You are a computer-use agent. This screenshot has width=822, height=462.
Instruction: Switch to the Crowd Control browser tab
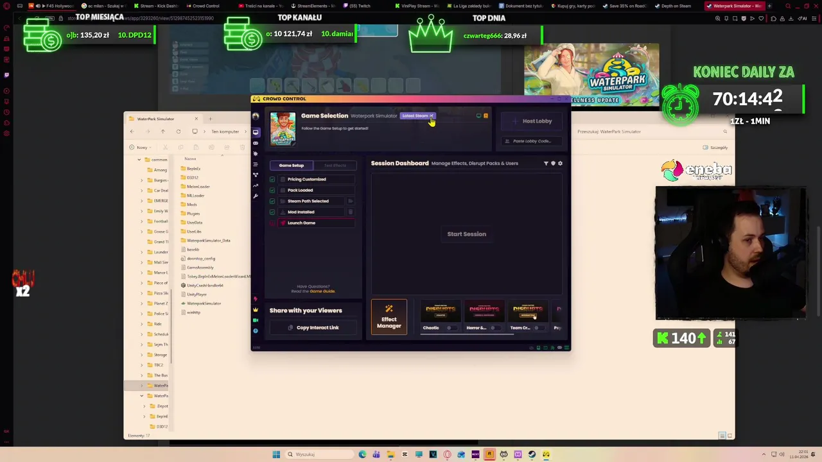click(x=203, y=6)
